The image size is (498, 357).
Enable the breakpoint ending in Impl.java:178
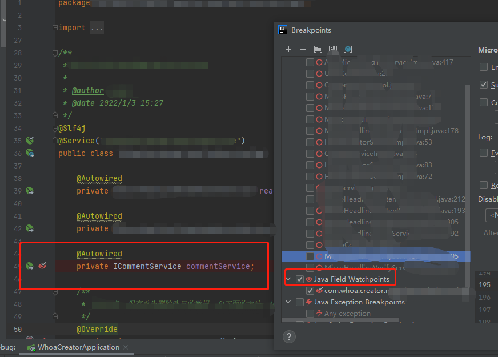310,131
